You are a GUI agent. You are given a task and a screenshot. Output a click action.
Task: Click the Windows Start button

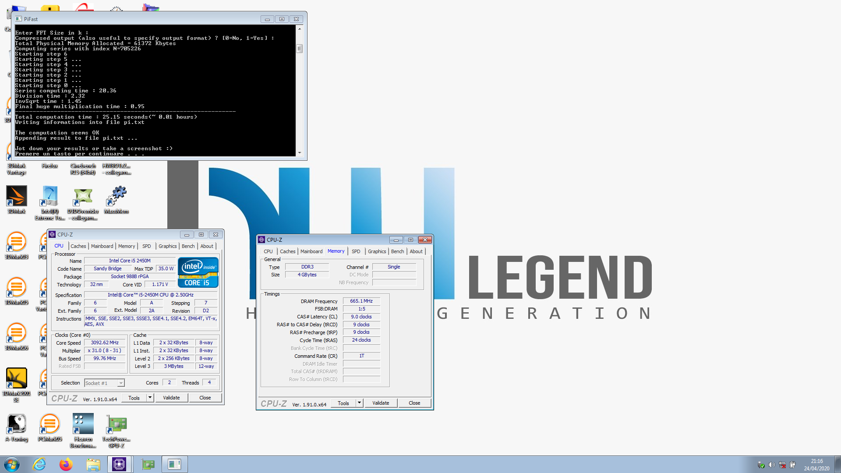[x=12, y=464]
